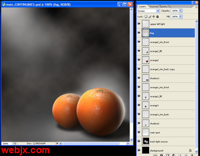Screen dimensions: 200x156
Task: Toggle visibility of the fog layer
Action: tap(139, 33)
